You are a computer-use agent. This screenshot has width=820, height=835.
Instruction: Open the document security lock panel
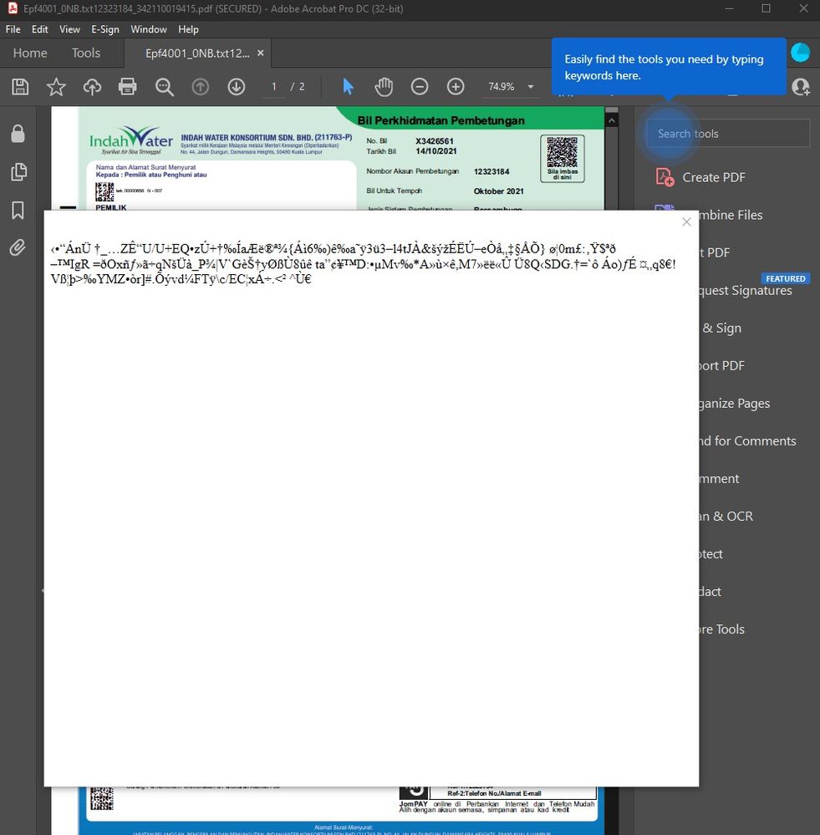click(x=17, y=133)
